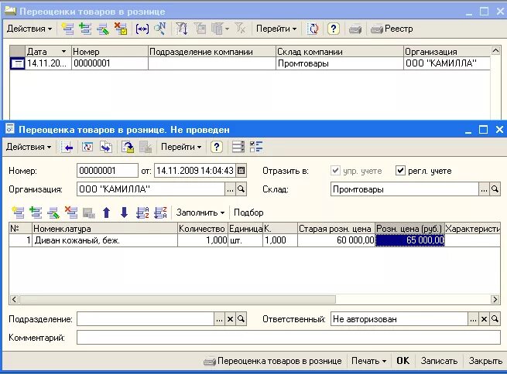507x374 pixels.
Task: Click the Номенклатура column header
Action: point(104,229)
